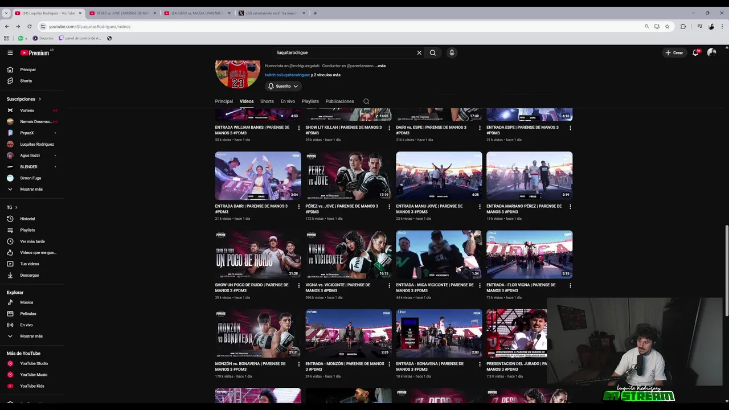
Task: Switch to the Shorts channel tab
Action: pos(267,101)
